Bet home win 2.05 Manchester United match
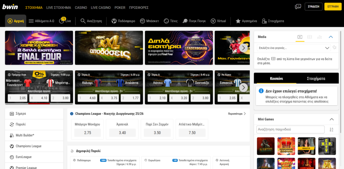Image resolution: width=344 pixels, height=169 pixels. click(17, 98)
